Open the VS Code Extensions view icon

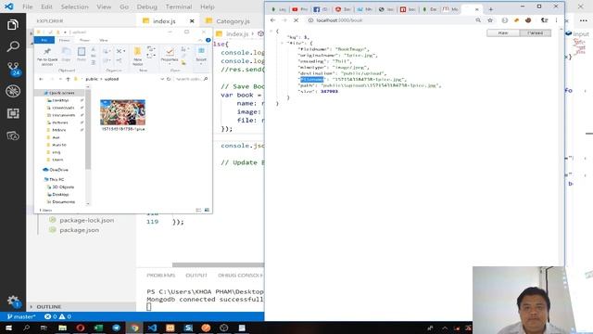tap(13, 113)
